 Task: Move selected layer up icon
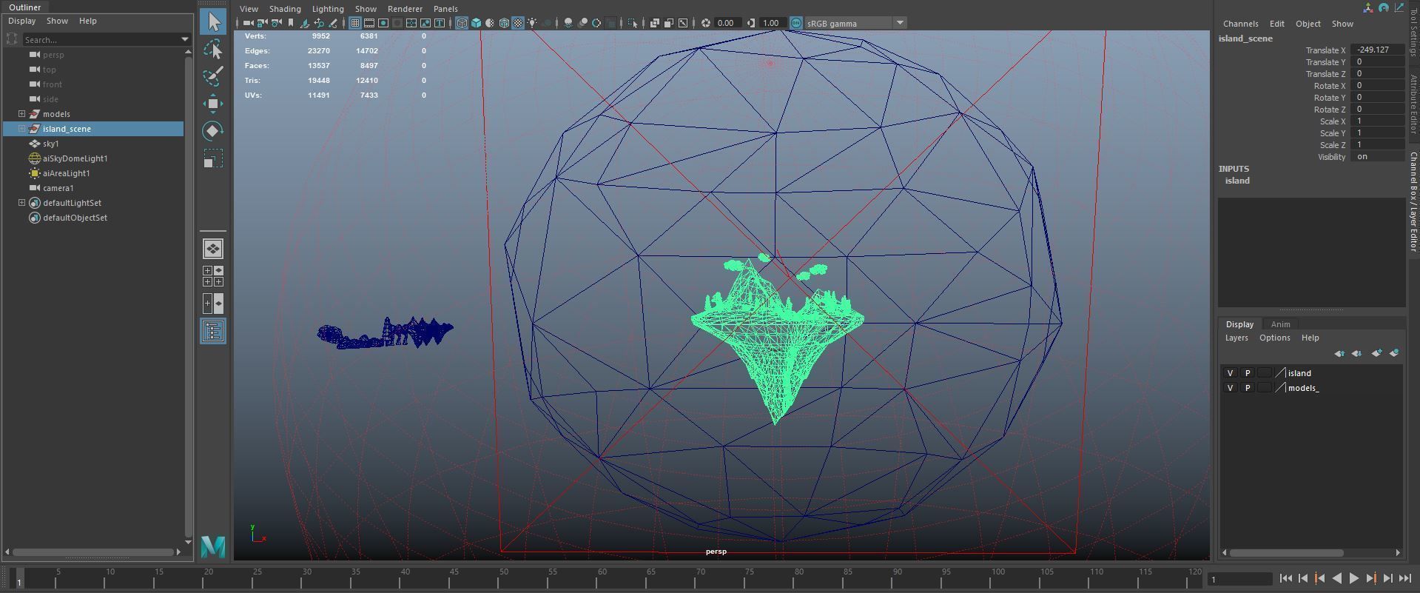coord(1339,353)
